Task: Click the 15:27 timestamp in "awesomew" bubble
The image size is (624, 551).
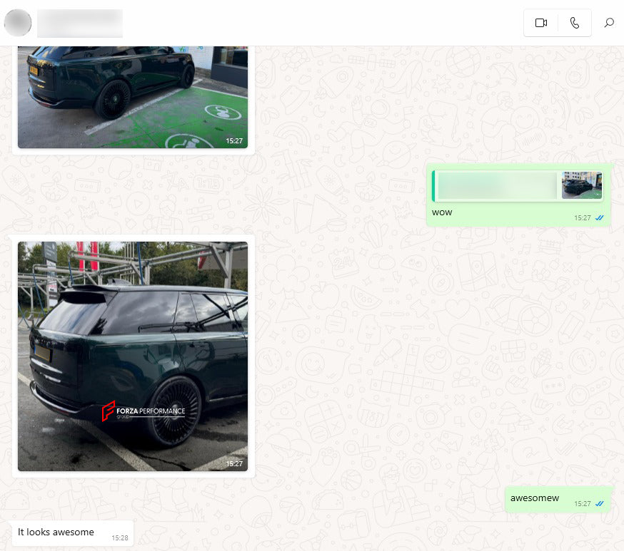Action: (x=583, y=504)
